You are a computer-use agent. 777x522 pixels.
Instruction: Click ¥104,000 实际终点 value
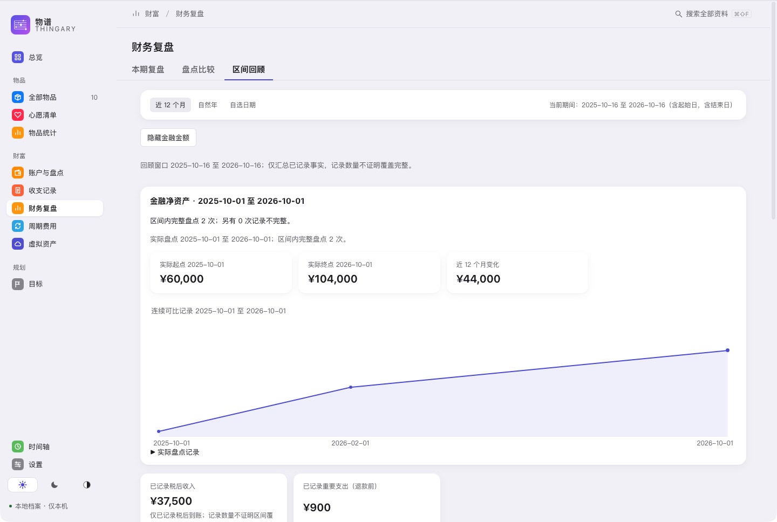click(x=333, y=279)
